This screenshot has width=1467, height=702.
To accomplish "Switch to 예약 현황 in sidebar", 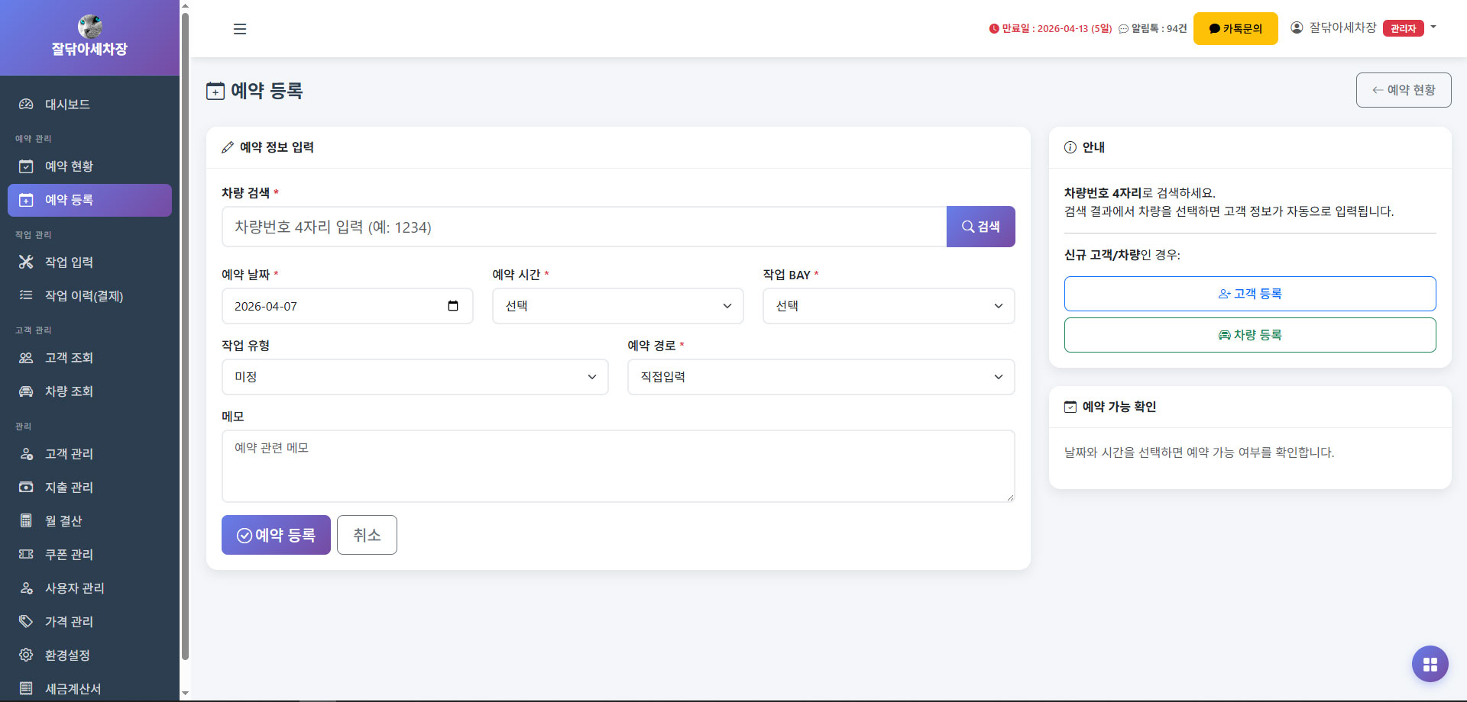I will [69, 166].
